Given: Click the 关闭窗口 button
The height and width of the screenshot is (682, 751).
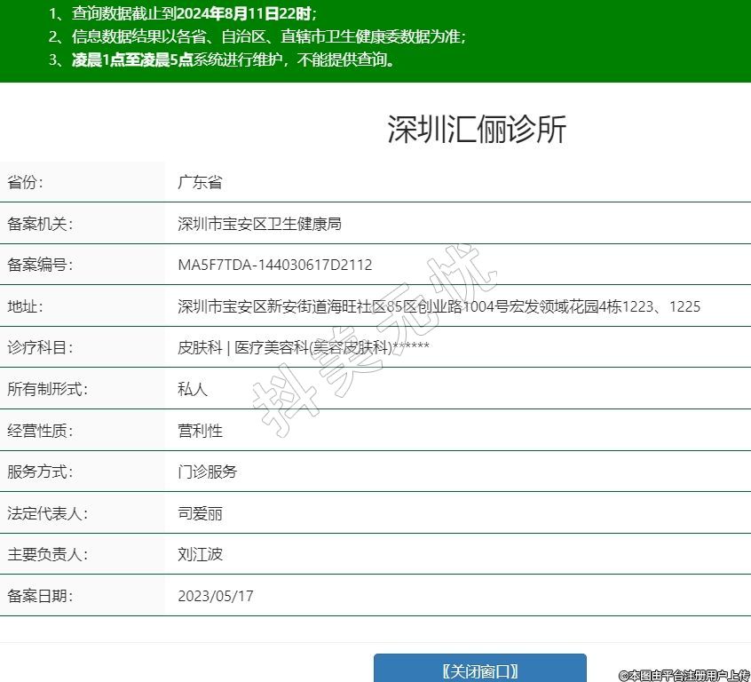Looking at the screenshot, I should tap(479, 670).
